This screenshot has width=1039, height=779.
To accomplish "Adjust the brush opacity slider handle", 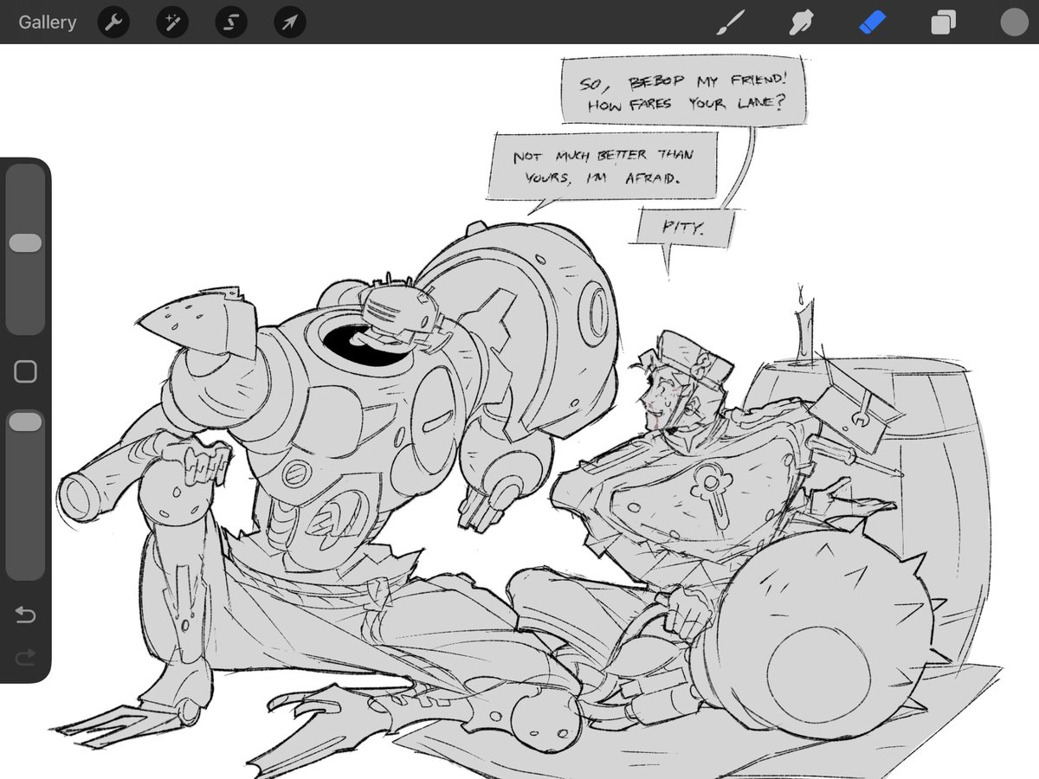I will pyautogui.click(x=25, y=422).
